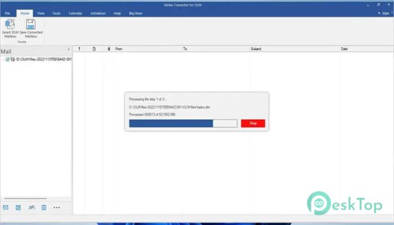
Task: Open the Calendar view icon at bottom
Action: tap(18, 208)
